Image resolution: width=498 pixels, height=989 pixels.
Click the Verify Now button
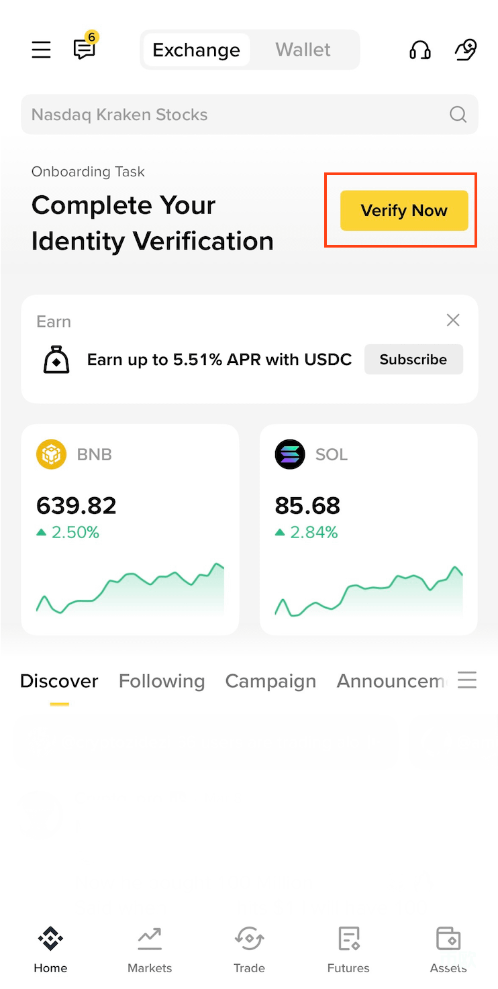(404, 211)
